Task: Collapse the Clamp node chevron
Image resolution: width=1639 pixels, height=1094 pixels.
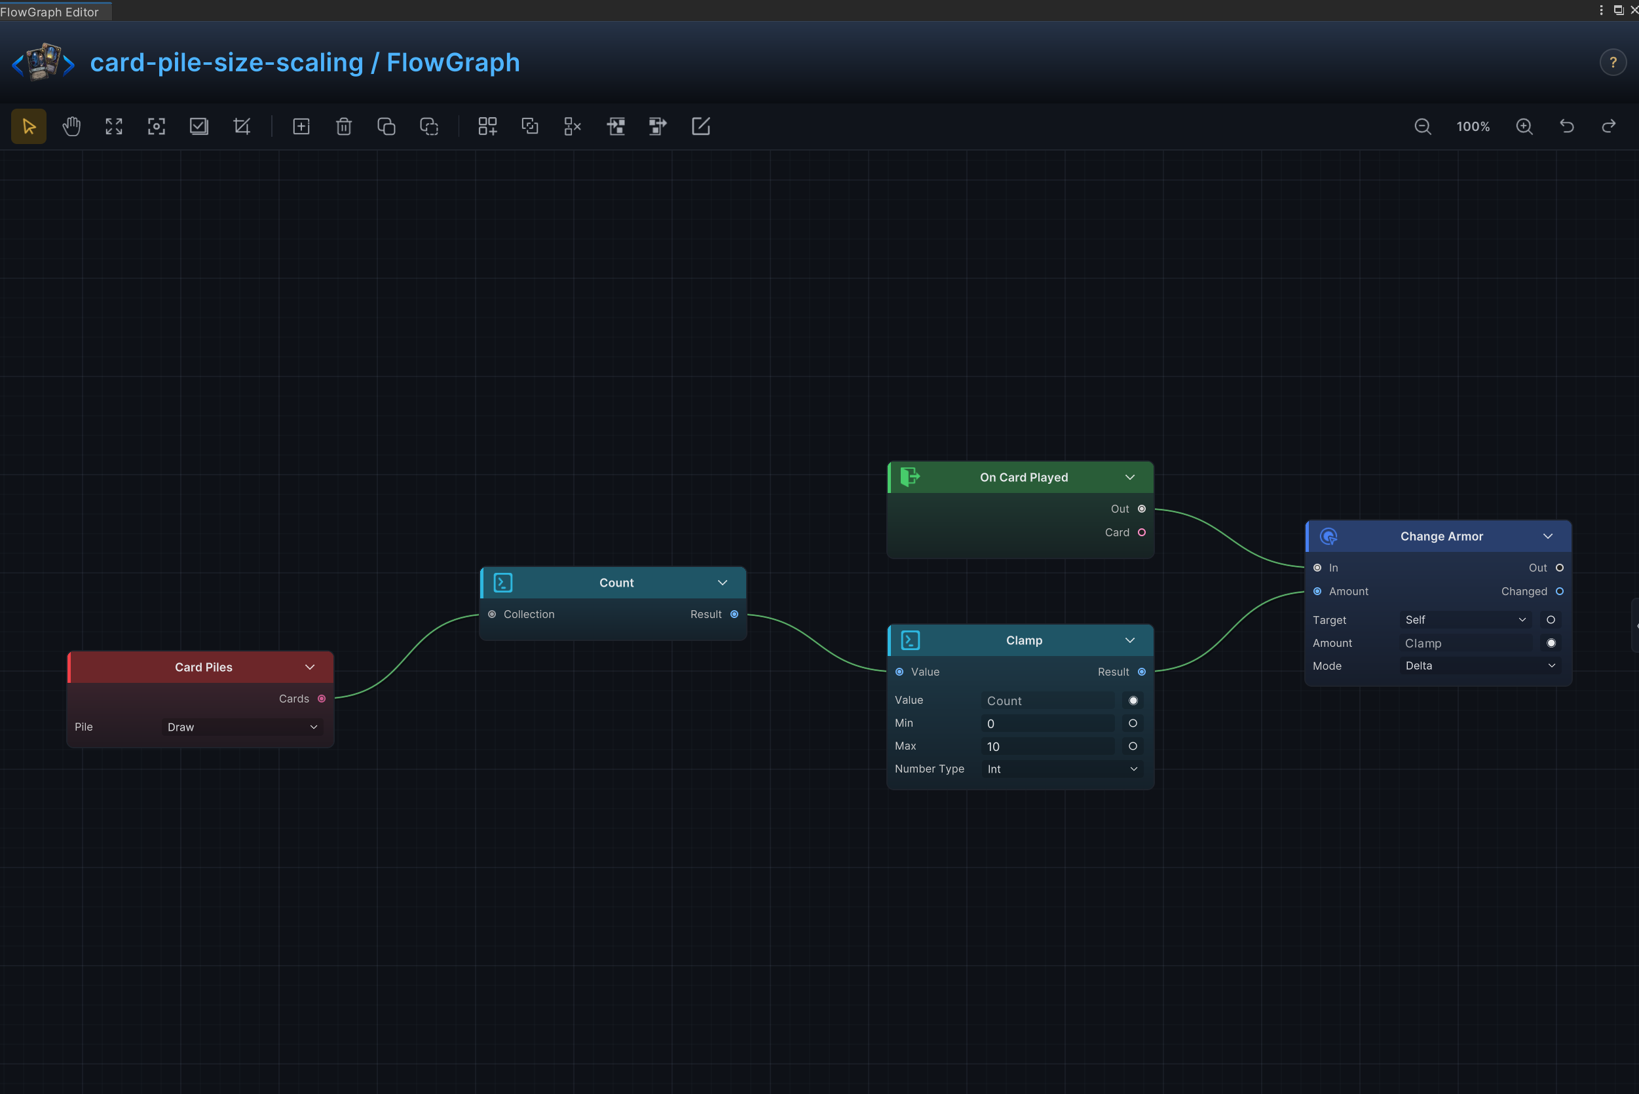Action: pos(1130,640)
